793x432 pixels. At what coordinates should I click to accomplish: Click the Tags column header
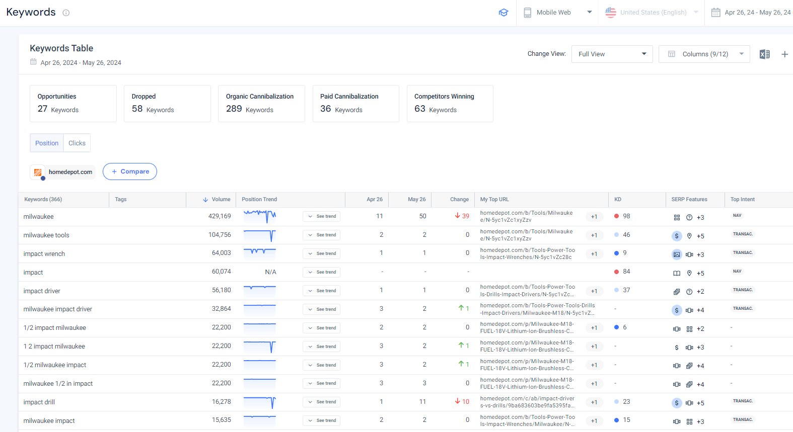pos(121,200)
